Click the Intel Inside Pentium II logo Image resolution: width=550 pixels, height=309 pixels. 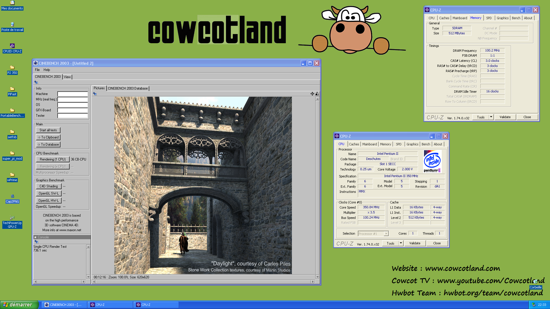point(432,161)
